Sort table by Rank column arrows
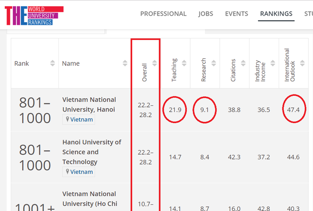 52,63
